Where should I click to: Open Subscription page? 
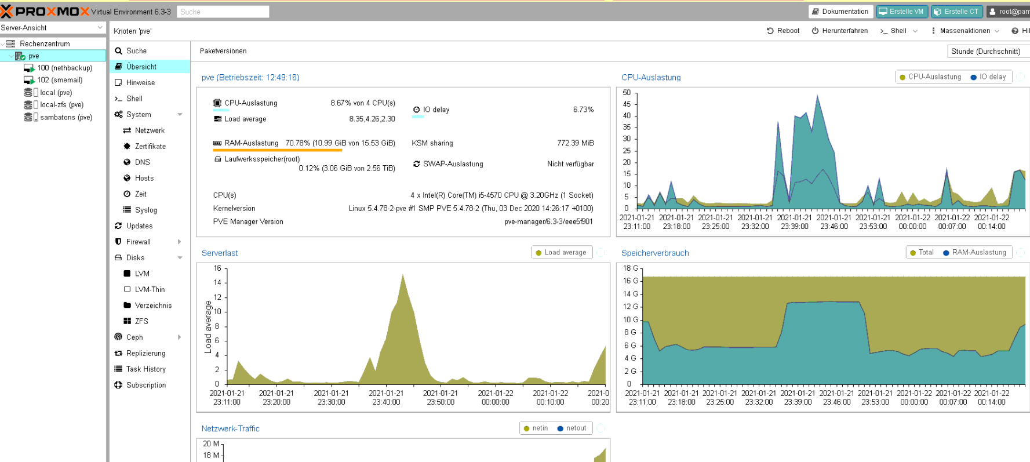[150, 385]
